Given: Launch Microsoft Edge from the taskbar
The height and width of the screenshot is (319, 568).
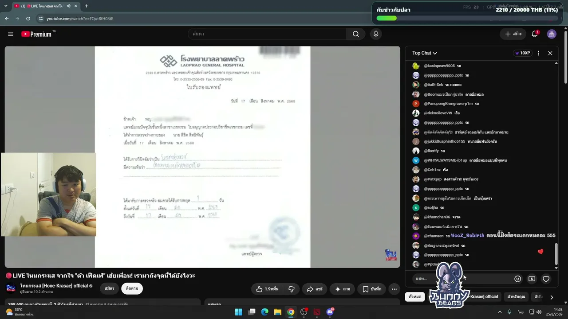Looking at the screenshot, I should 265,312.
